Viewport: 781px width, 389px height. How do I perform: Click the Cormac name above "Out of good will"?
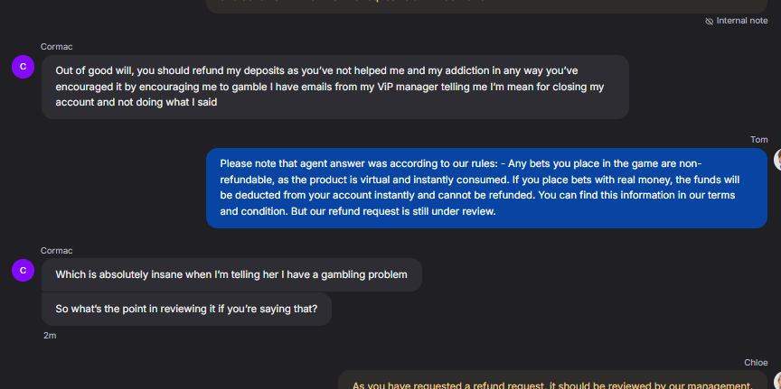click(56, 47)
